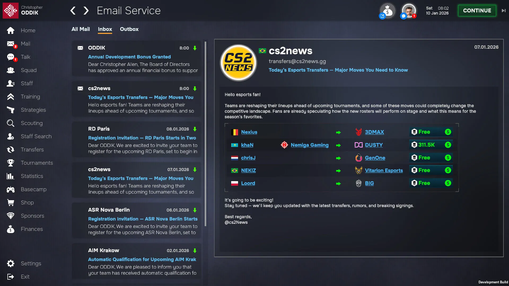
Task: Click Free fee in Nexius row
Action: click(x=424, y=132)
